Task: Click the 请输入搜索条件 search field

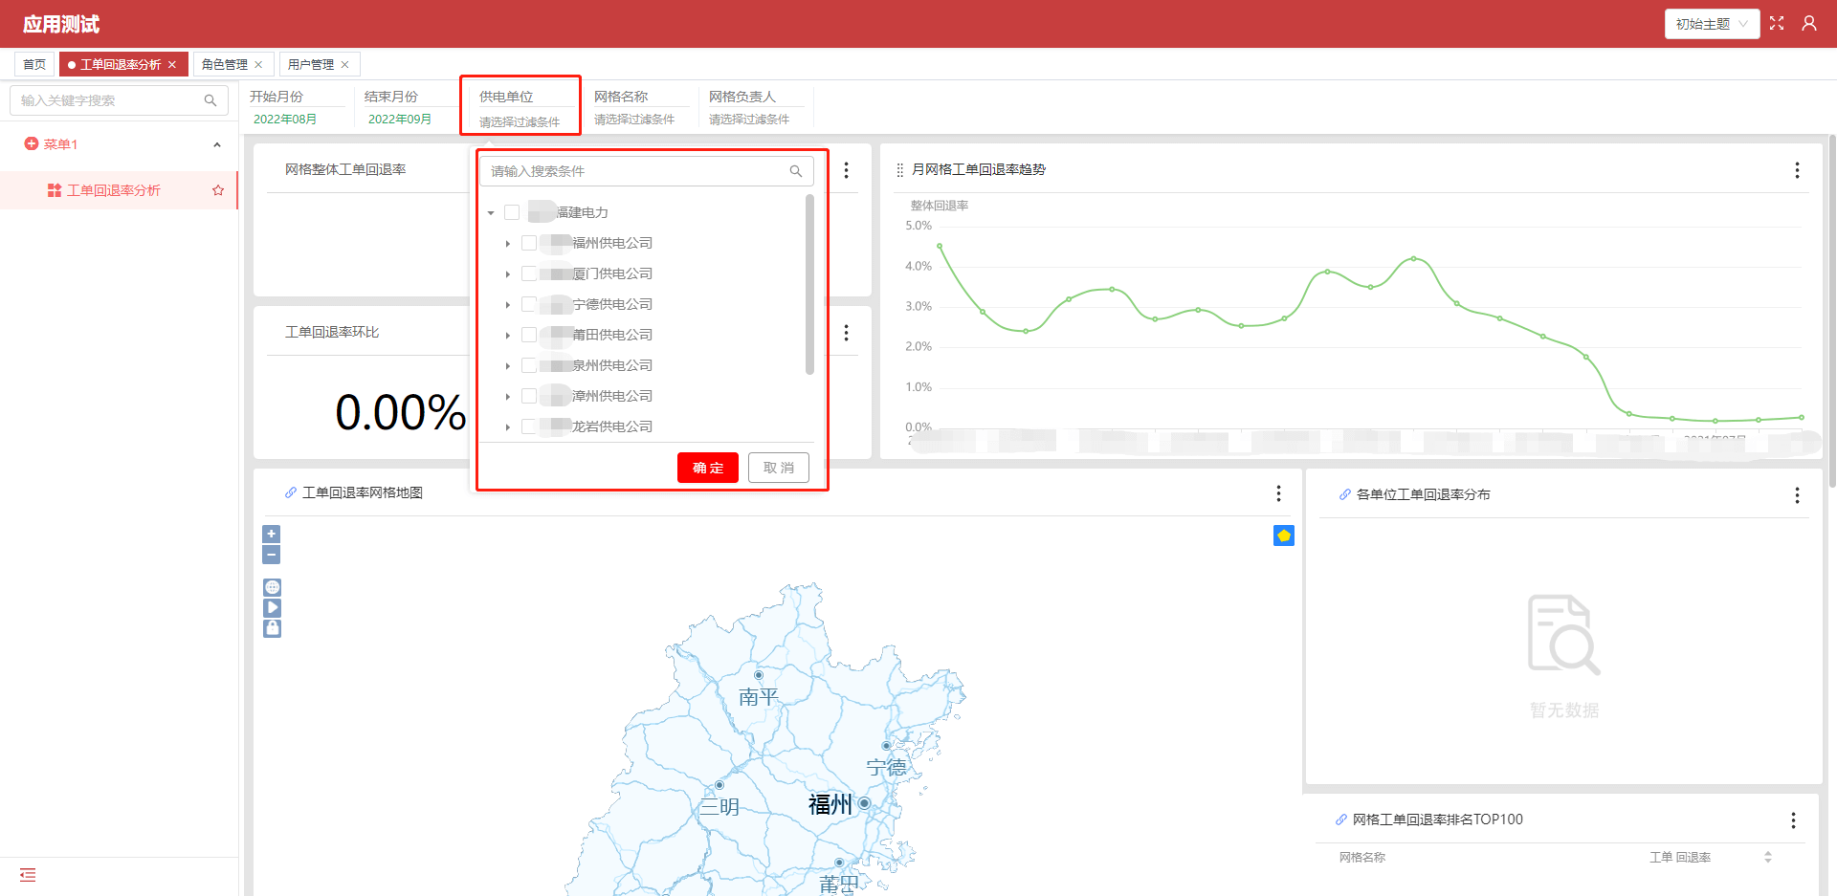Action: tap(636, 171)
